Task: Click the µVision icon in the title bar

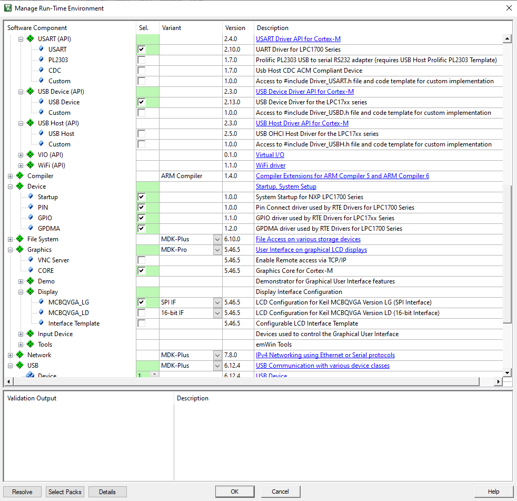Action: click(7, 8)
